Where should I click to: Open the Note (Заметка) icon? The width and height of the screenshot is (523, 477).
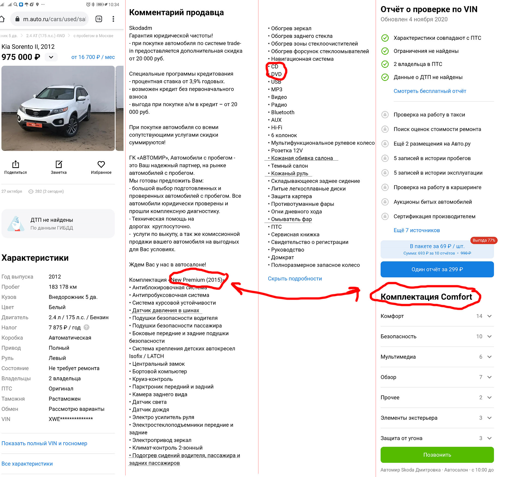click(59, 164)
